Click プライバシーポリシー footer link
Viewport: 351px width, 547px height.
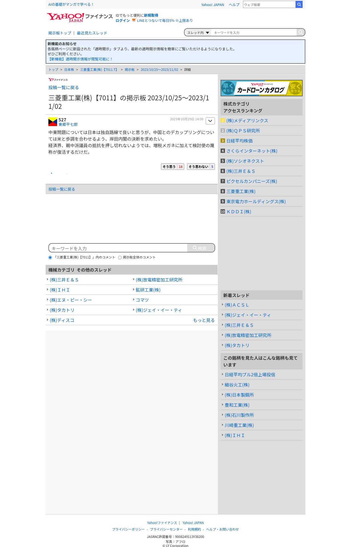128,529
